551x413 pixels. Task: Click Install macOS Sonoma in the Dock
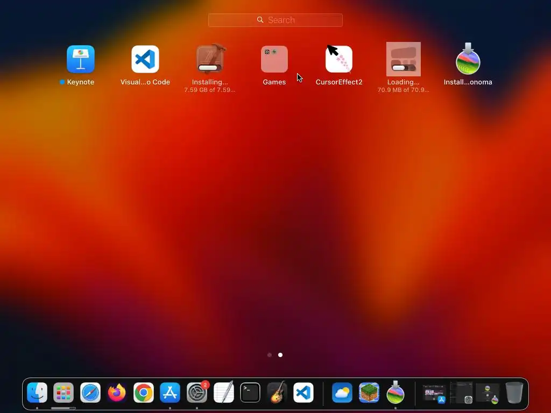395,392
